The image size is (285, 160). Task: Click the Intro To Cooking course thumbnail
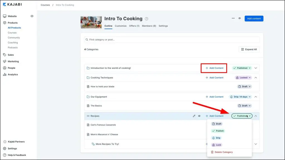tap(91, 22)
